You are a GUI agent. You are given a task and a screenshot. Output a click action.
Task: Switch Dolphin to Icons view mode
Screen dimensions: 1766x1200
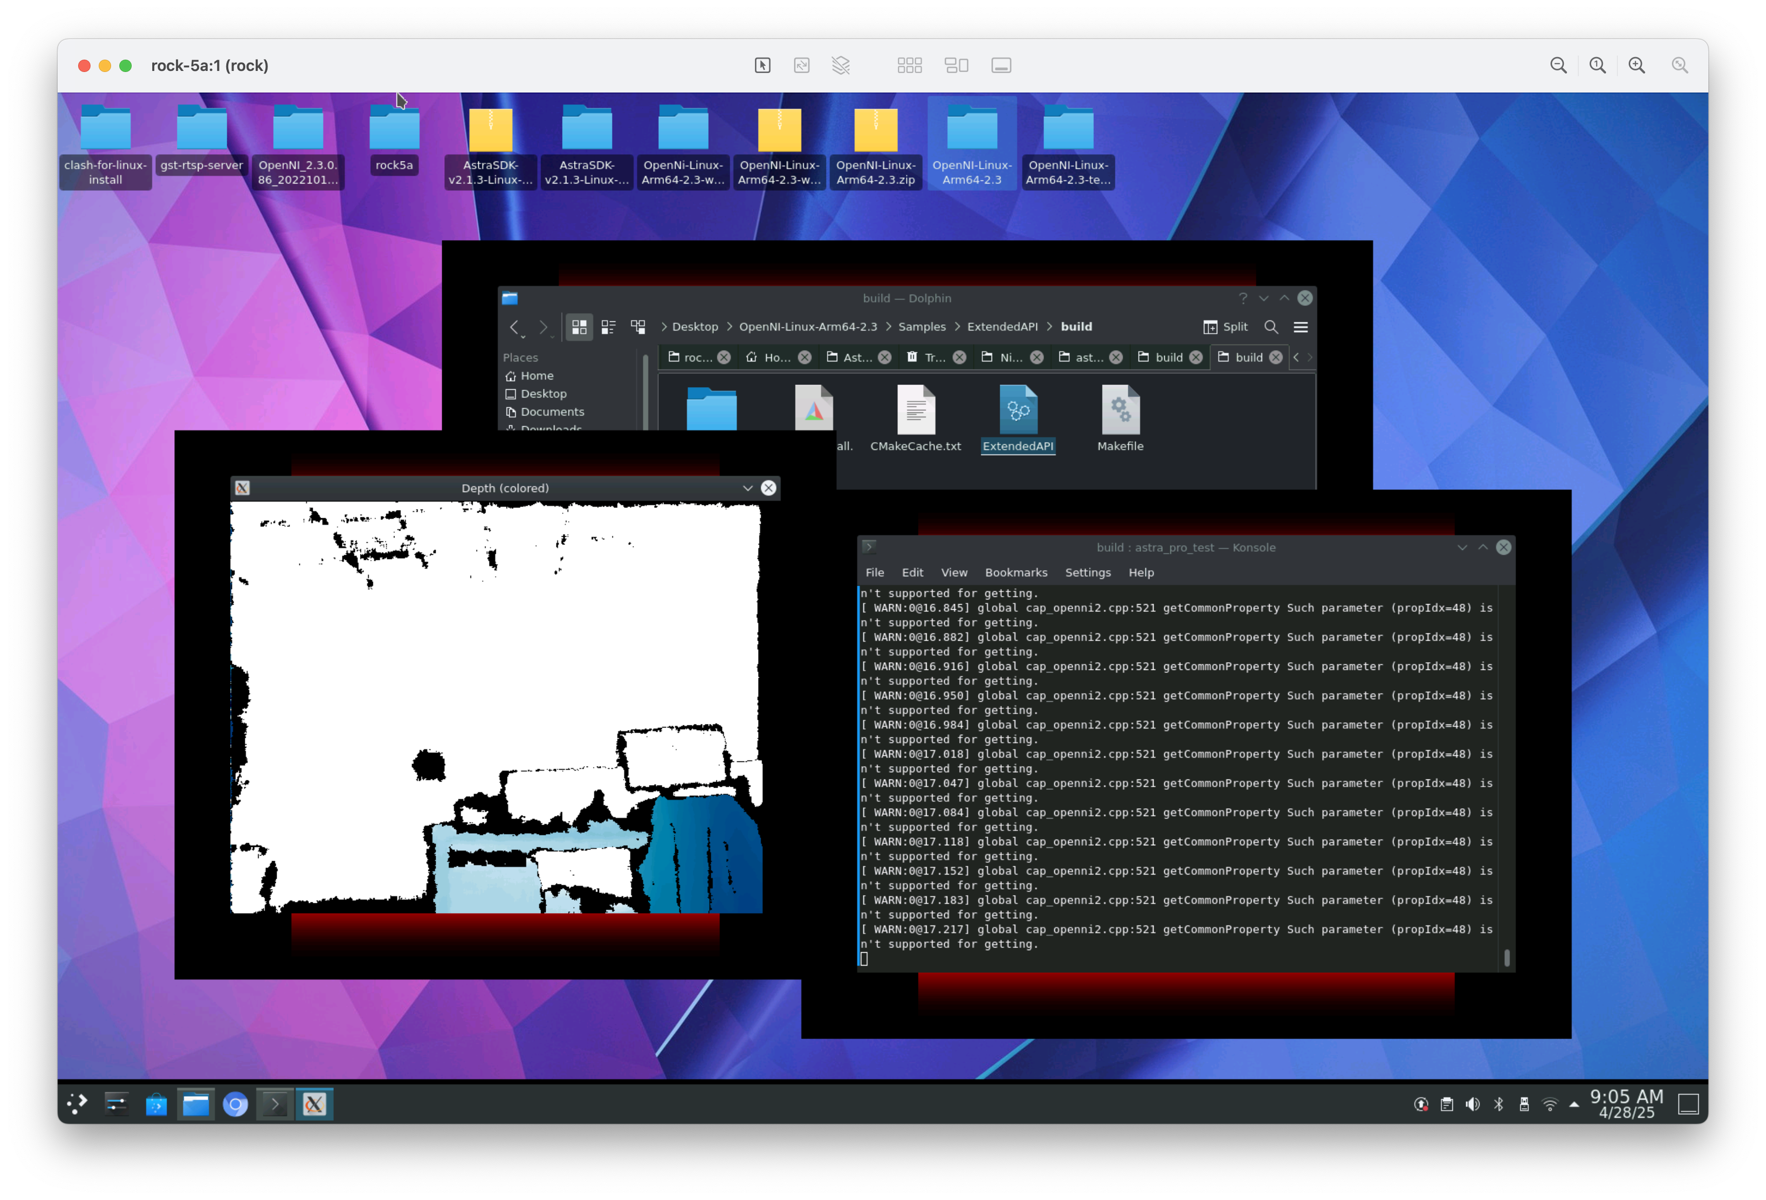tap(579, 328)
